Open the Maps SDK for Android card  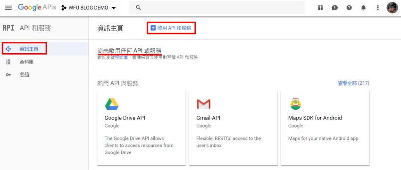pos(325,128)
